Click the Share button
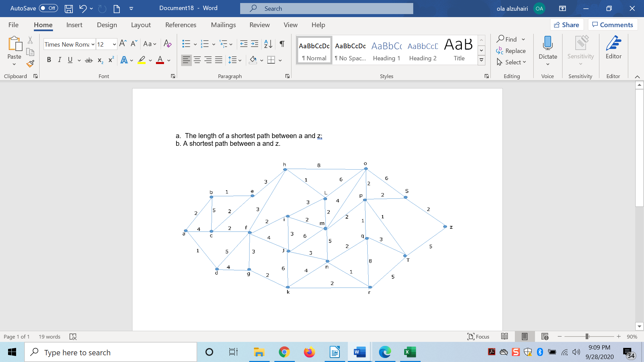This screenshot has width=644, height=362. pyautogui.click(x=567, y=24)
